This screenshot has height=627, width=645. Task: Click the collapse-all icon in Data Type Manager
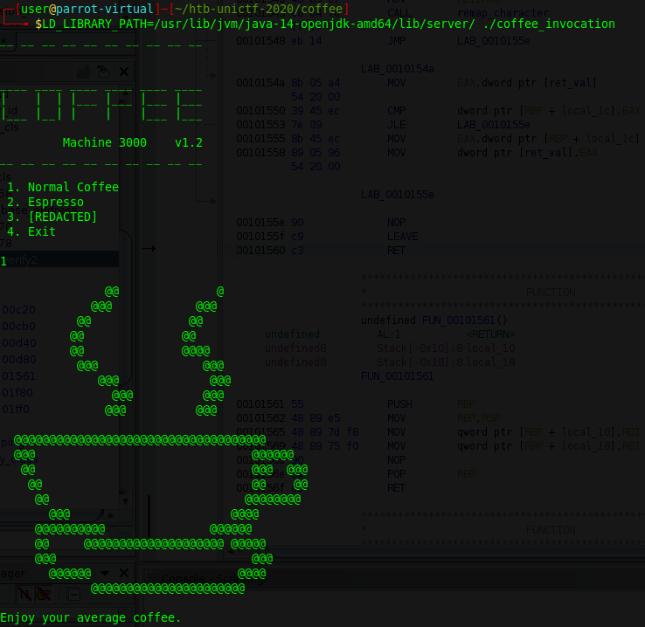tap(74, 595)
